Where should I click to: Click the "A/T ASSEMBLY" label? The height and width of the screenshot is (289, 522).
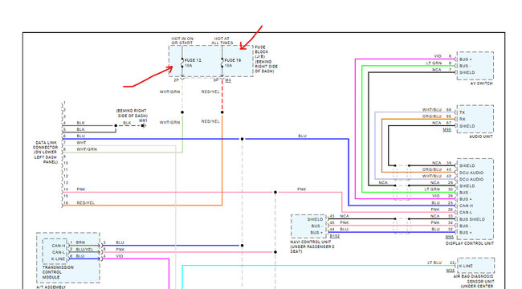(51, 287)
